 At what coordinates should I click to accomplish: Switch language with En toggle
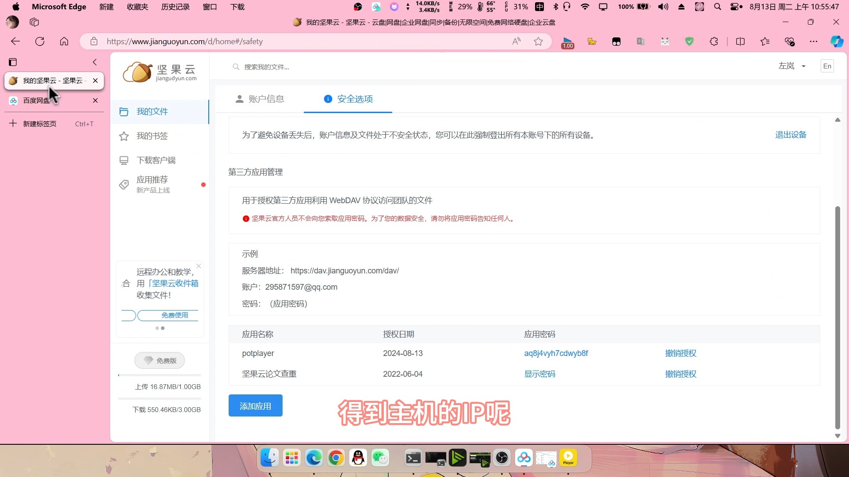827,66
